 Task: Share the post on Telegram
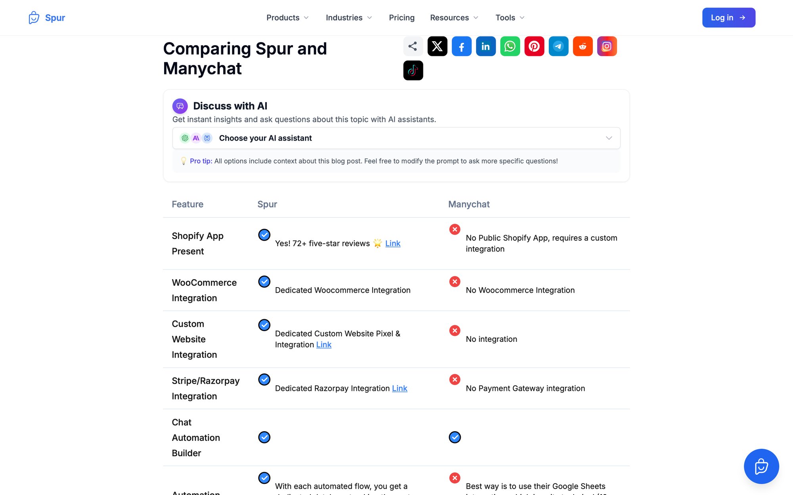click(x=558, y=46)
